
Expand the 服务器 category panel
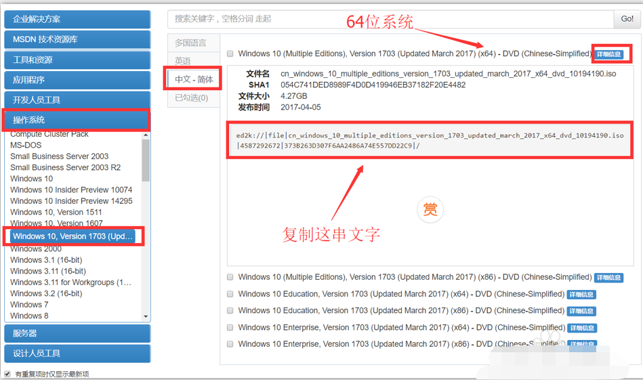[77, 333]
